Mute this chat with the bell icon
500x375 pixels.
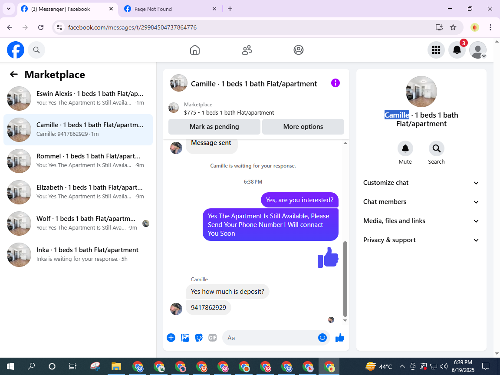tap(405, 148)
